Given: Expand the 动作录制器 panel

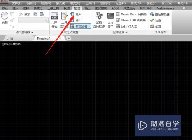Looking at the screenshot, I should (24, 32).
